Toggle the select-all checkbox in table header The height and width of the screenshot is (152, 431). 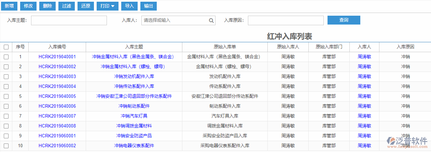[x=6, y=47]
